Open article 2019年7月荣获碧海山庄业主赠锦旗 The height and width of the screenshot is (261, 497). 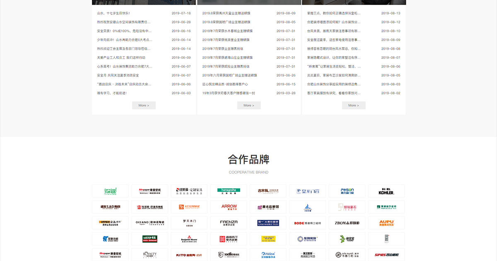[227, 57]
